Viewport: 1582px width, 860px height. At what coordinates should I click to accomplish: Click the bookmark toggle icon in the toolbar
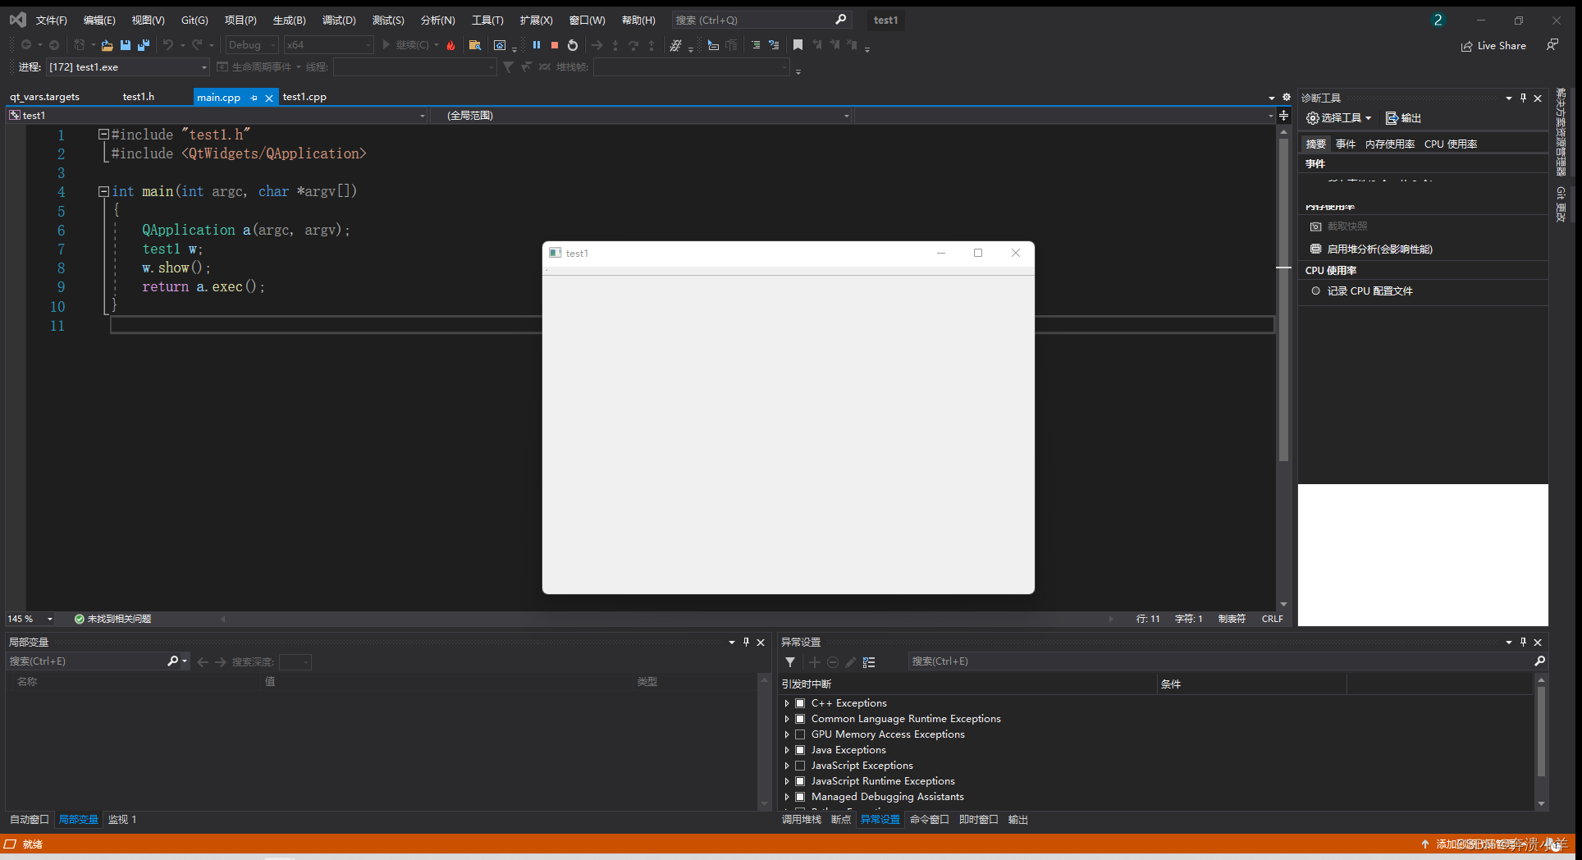798,45
